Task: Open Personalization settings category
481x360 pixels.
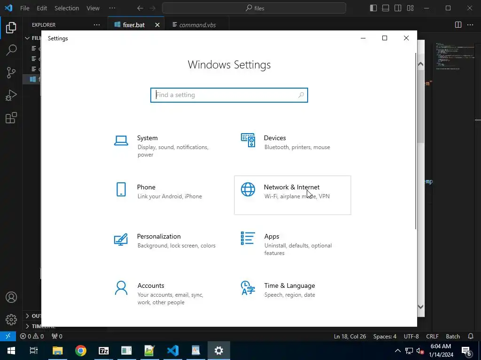Action: 166,244
